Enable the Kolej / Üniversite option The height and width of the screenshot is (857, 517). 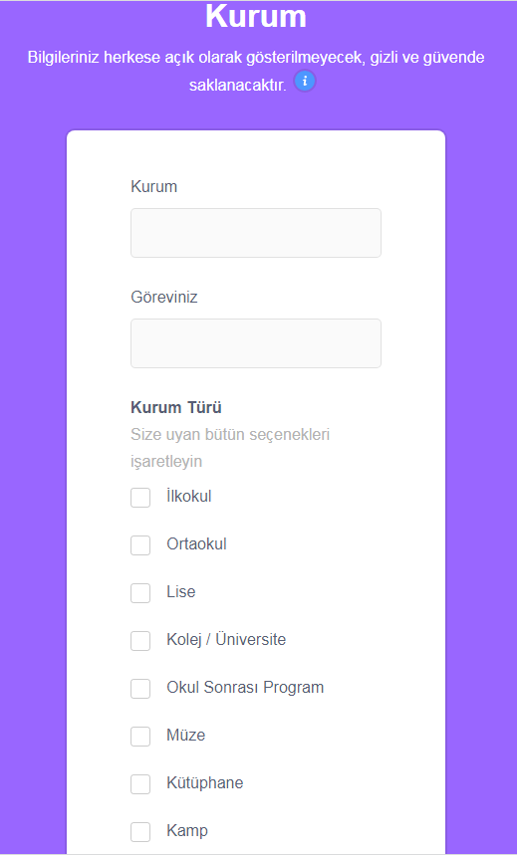click(140, 641)
